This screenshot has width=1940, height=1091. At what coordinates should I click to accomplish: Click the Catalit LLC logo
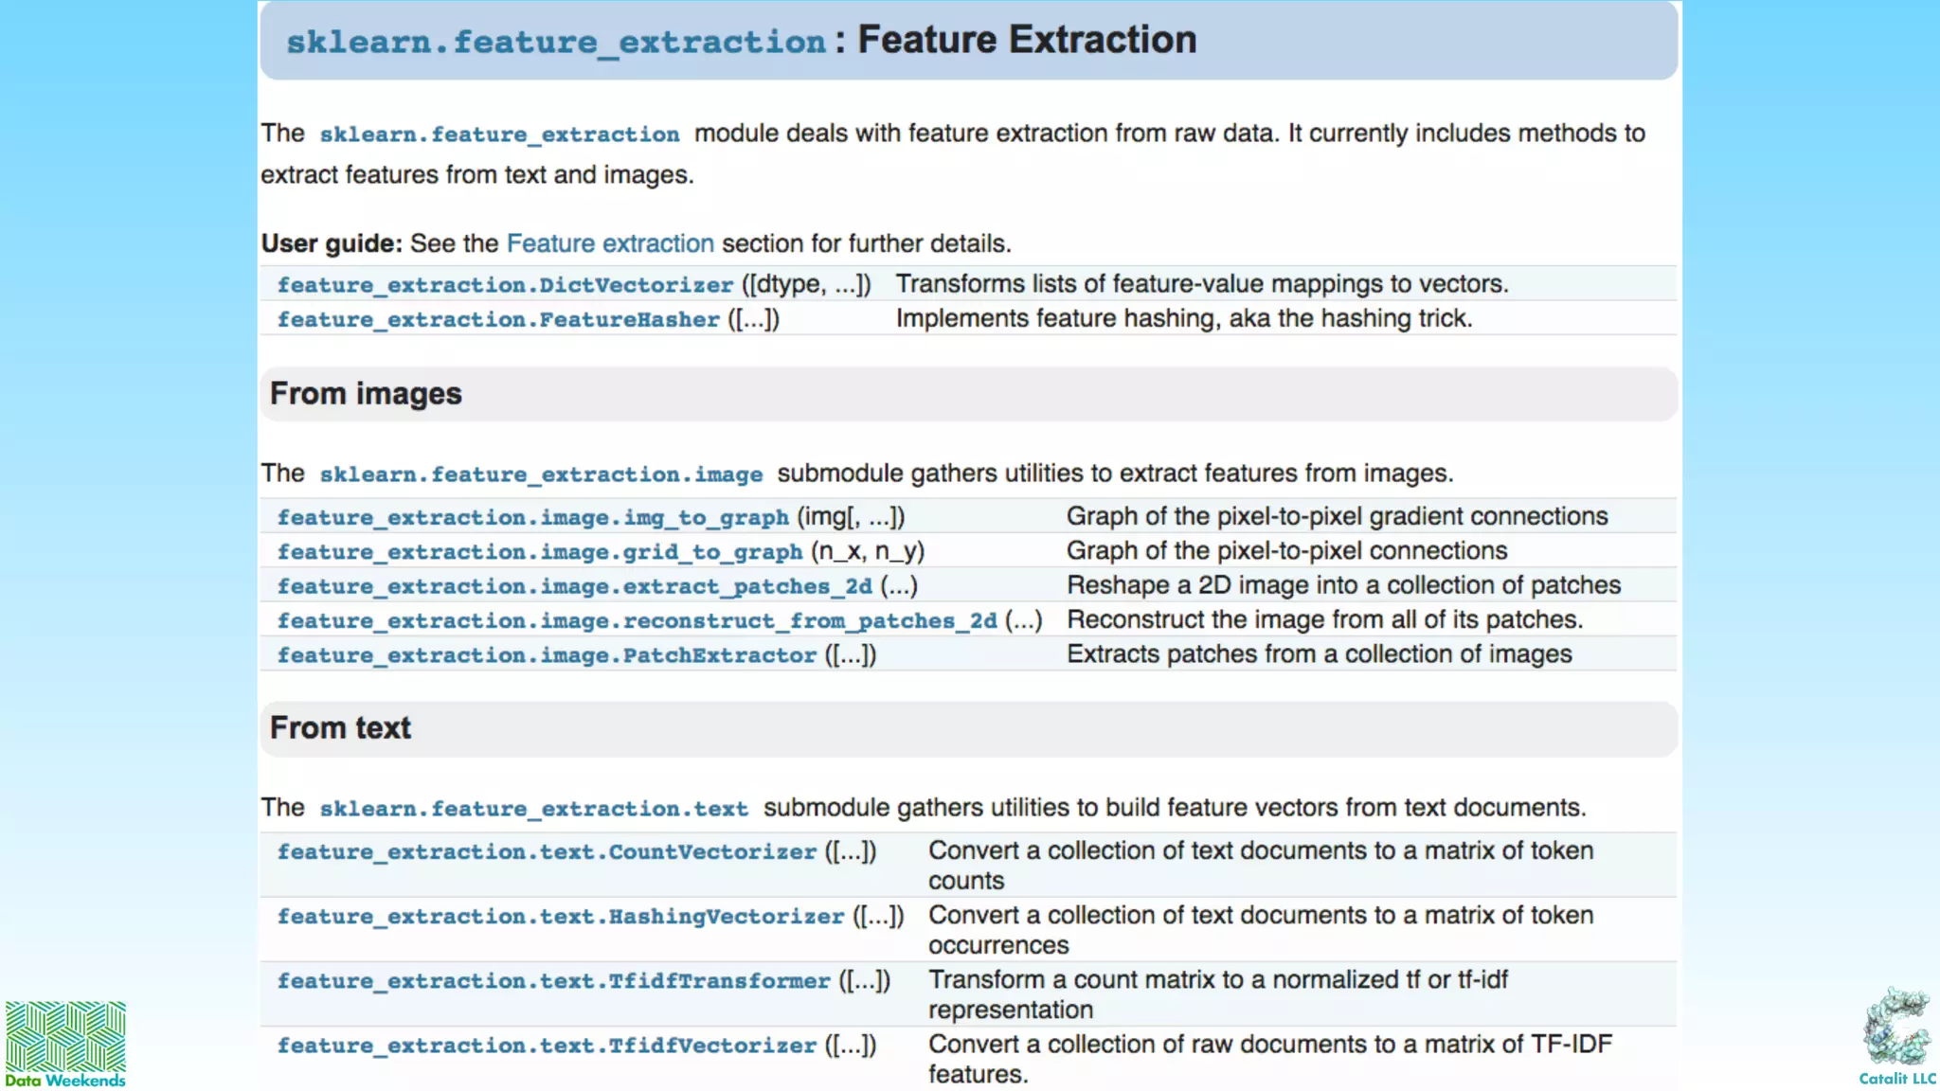(1896, 1036)
